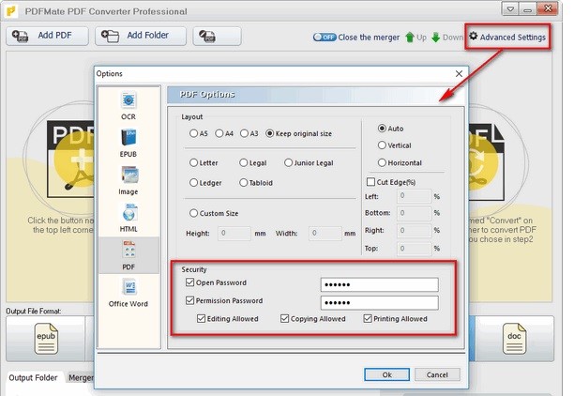The image size is (574, 396).
Task: Select the Ledger page size
Action: pos(193,182)
